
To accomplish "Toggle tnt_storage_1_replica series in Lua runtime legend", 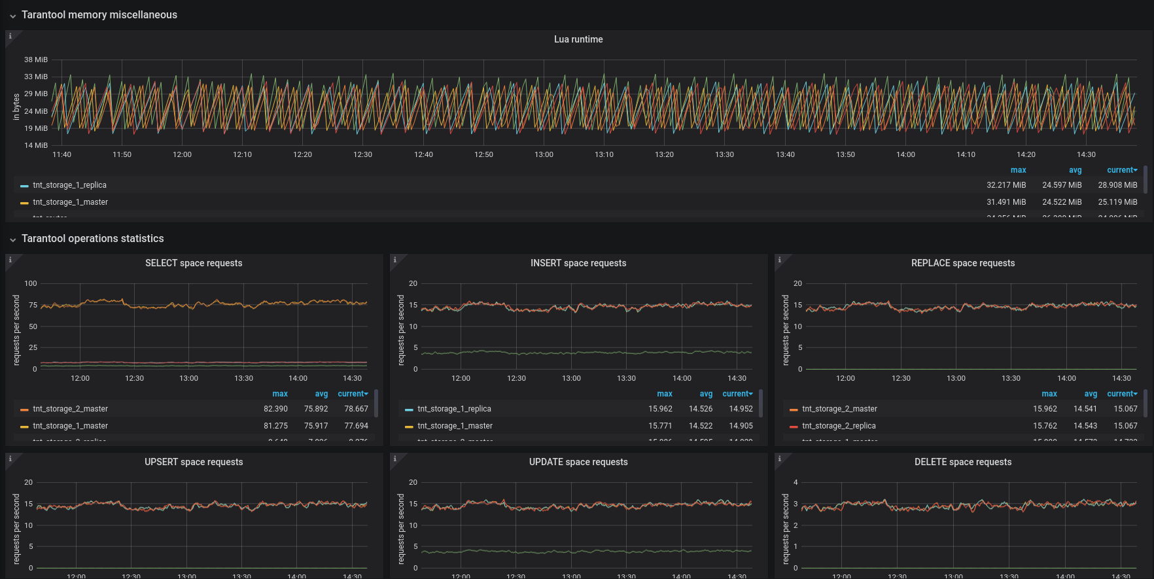I will 69,185.
